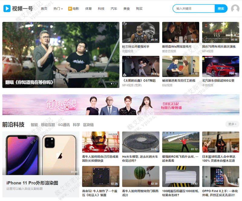Click the carousel pagination dots on main slide
Viewport: 242px width, 201px height.
[x=114, y=83]
